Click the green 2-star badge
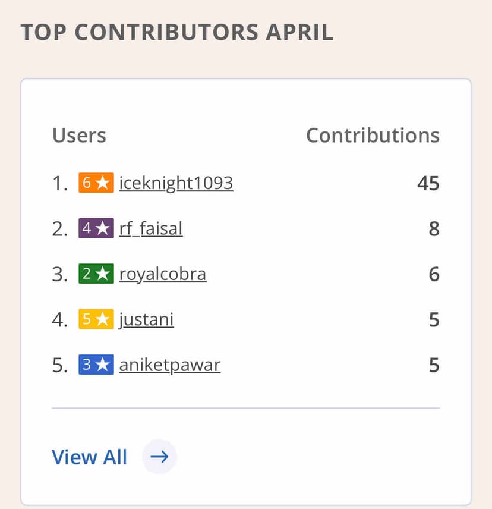This screenshot has width=492, height=509. [96, 274]
